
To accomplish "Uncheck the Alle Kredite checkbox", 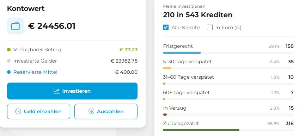I will [166, 27].
